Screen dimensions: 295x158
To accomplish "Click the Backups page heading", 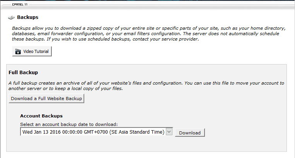I will click(x=27, y=17).
